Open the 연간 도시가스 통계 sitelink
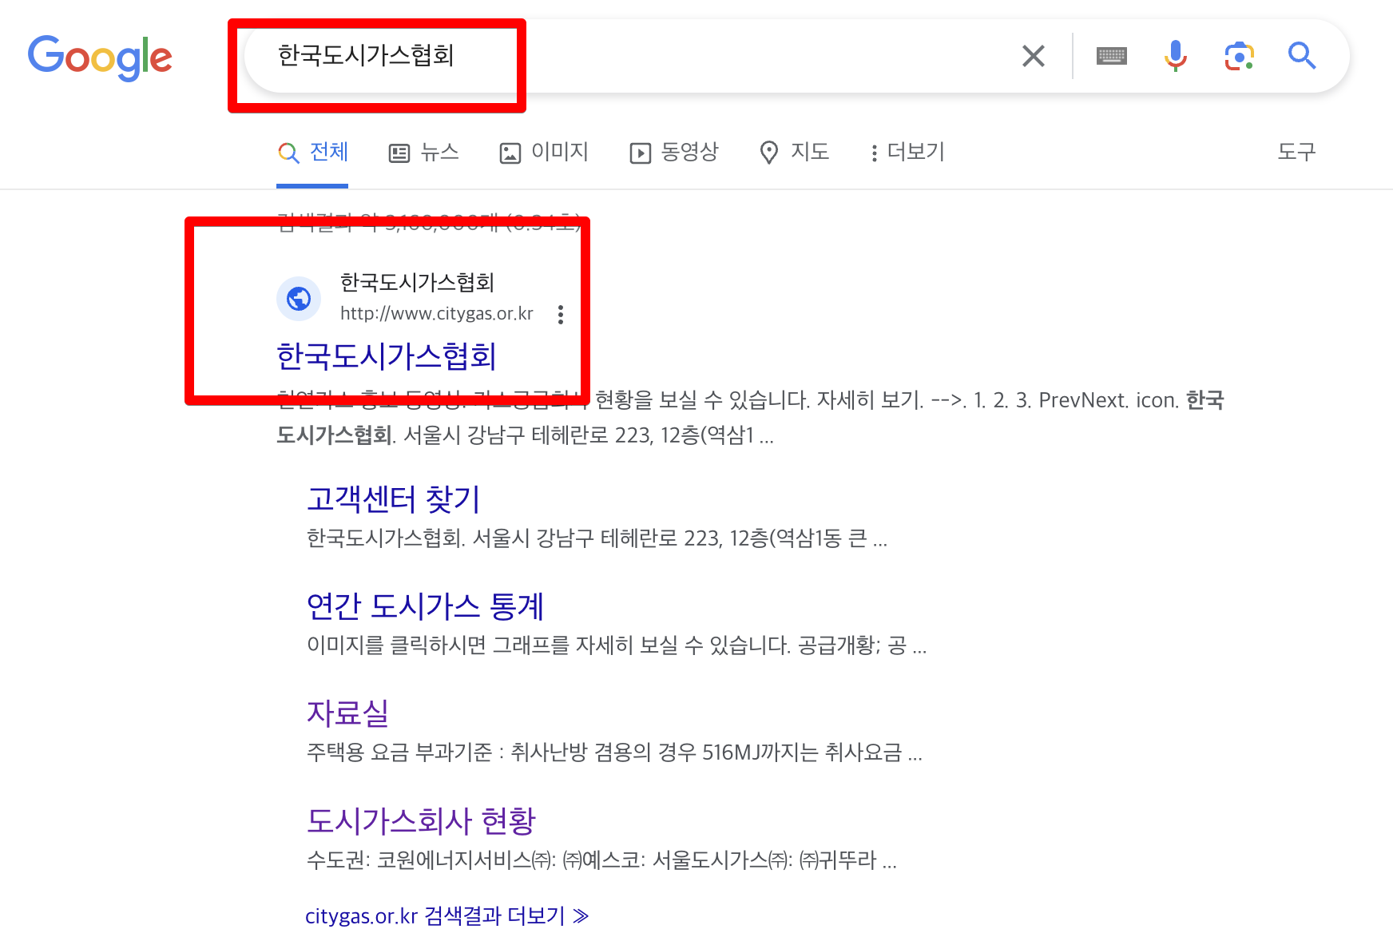Viewport: 1393px width, 949px height. tap(425, 606)
